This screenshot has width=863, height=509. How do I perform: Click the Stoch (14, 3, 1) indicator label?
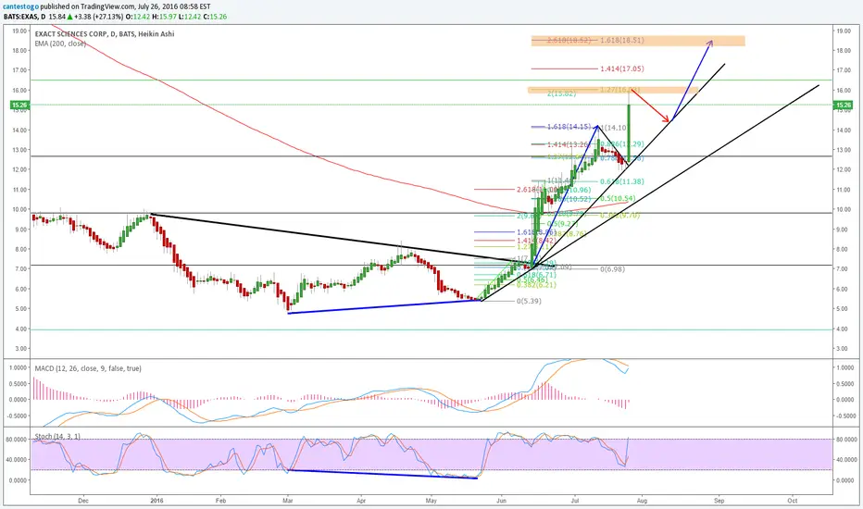point(57,437)
